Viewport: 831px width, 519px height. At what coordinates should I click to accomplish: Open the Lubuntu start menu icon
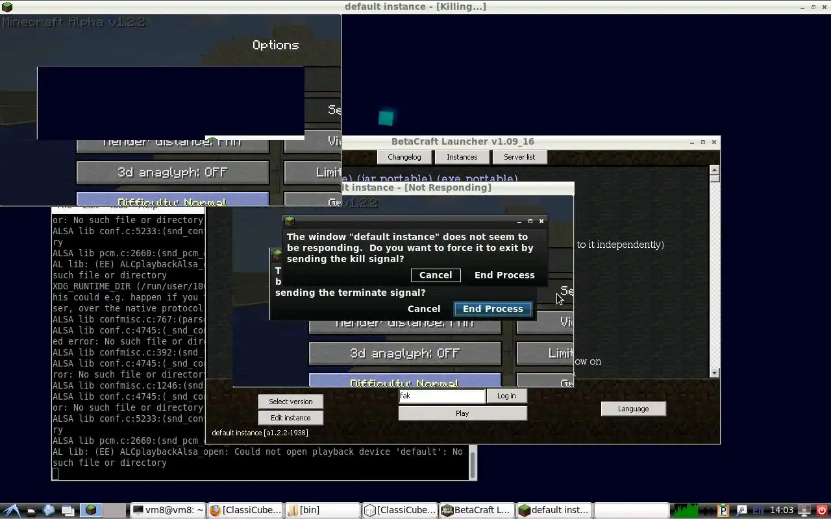pyautogui.click(x=11, y=510)
